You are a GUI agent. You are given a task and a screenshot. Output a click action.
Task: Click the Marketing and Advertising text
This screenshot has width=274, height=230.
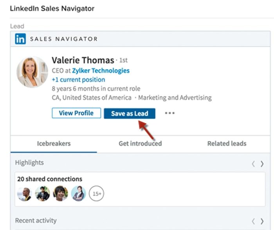click(x=175, y=98)
